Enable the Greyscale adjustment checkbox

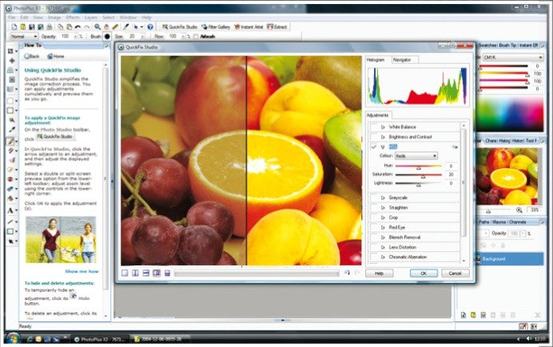tap(374, 197)
